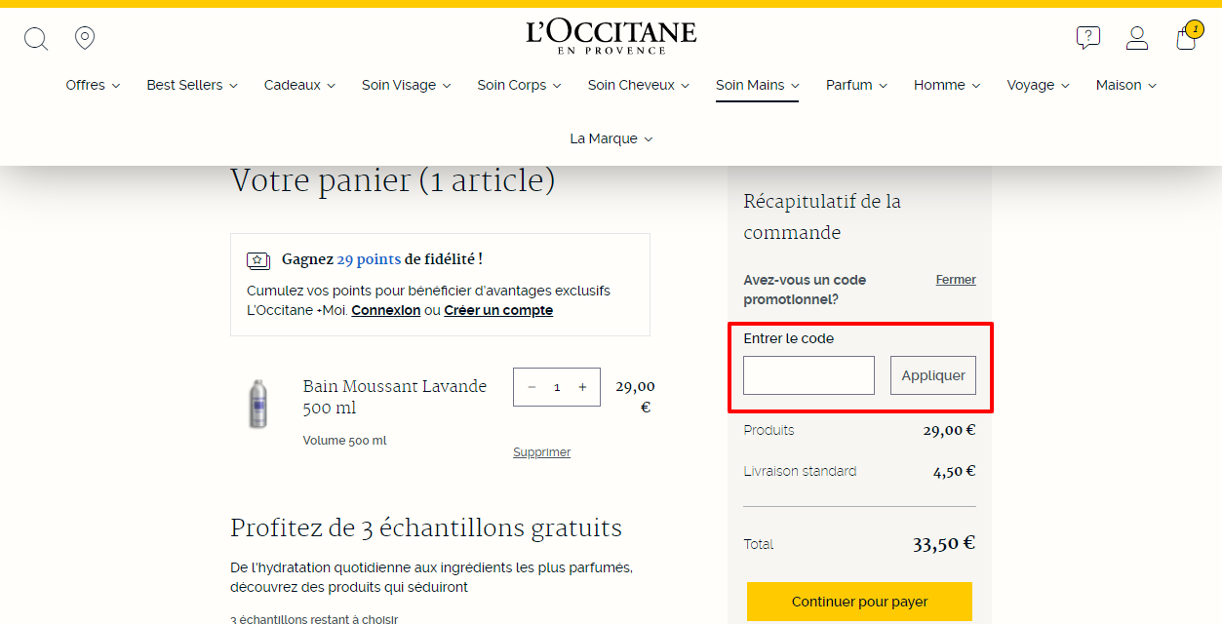
Task: Click the store locator pin icon
Action: pos(85,38)
